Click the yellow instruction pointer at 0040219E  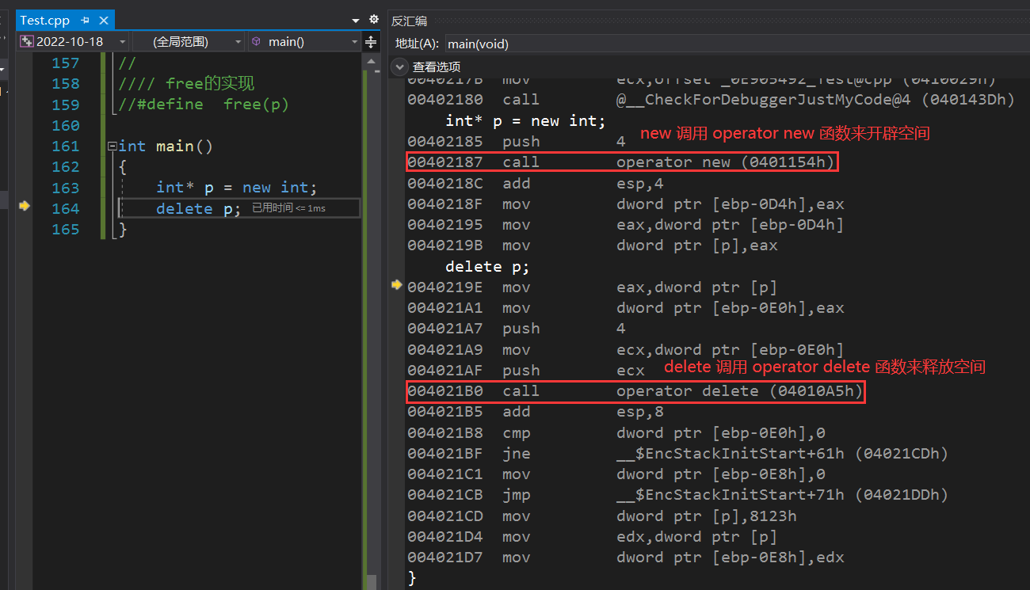click(397, 284)
